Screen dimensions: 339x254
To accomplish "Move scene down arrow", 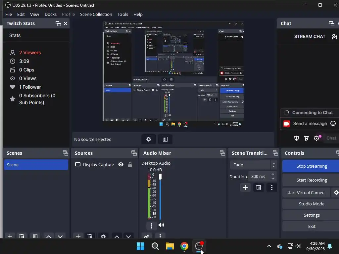I will [x=60, y=236].
